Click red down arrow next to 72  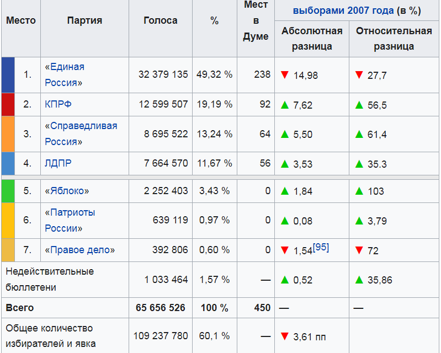pos(359,250)
